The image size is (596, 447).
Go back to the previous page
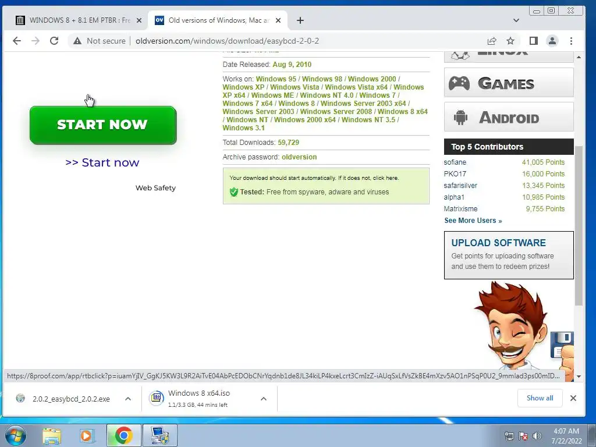pos(17,41)
